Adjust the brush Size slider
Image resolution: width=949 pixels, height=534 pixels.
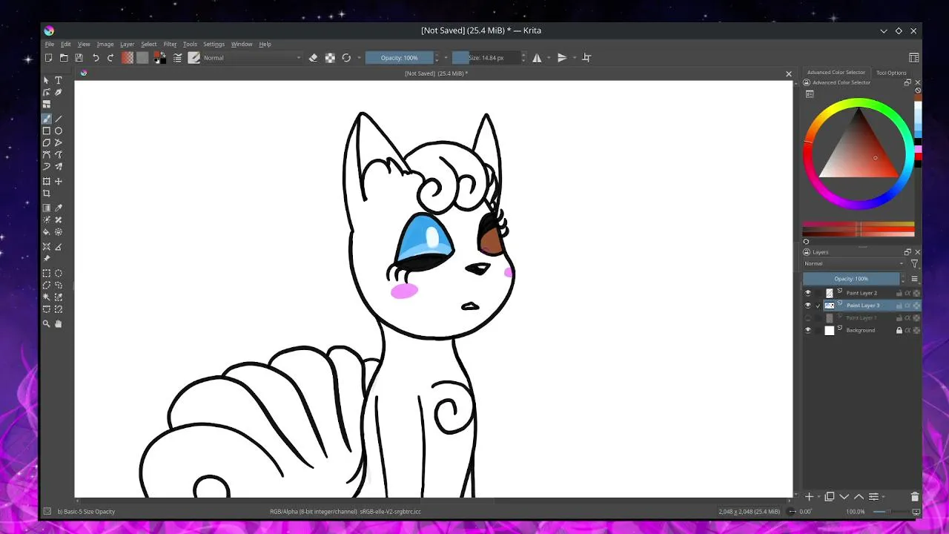click(486, 58)
